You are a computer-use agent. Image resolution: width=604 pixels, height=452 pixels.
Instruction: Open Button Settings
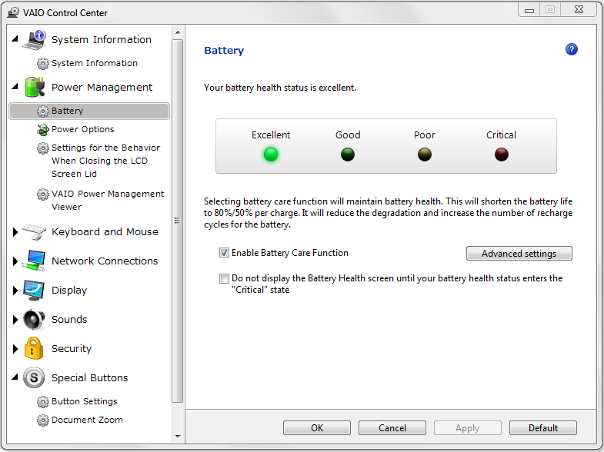[x=85, y=401]
